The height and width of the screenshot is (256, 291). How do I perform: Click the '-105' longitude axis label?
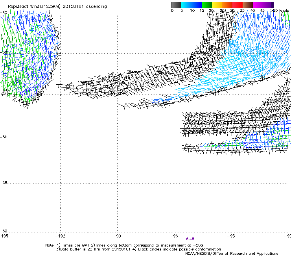tap(4, 236)
